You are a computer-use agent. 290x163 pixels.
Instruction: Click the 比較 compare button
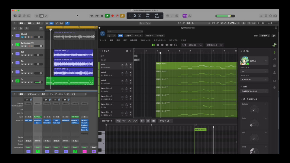pos(120,36)
